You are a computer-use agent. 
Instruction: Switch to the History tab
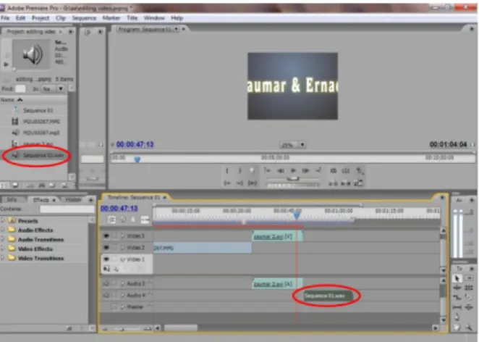(73, 200)
